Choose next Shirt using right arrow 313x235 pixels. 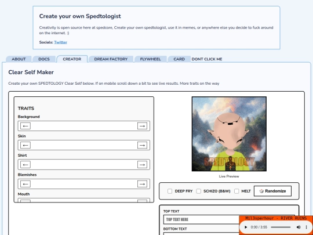pos(142,165)
